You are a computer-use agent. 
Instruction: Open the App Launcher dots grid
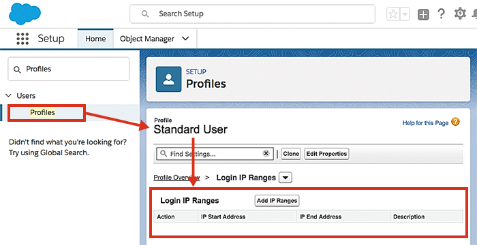[x=22, y=39]
